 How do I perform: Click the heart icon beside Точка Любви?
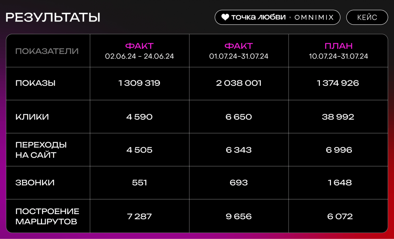coord(225,17)
